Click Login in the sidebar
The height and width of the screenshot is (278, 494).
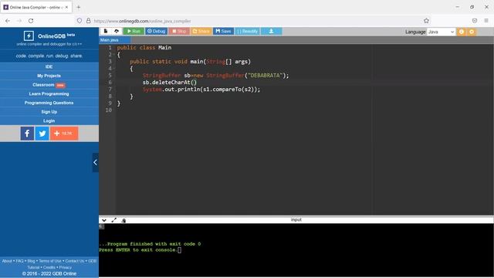click(49, 120)
